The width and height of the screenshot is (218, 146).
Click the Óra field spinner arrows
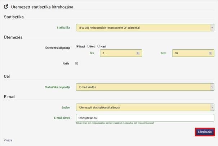[138, 53]
